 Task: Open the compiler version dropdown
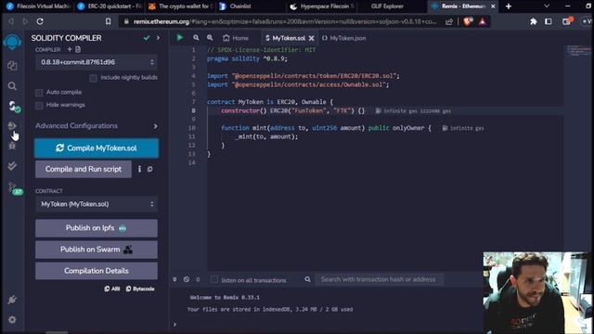pos(97,62)
